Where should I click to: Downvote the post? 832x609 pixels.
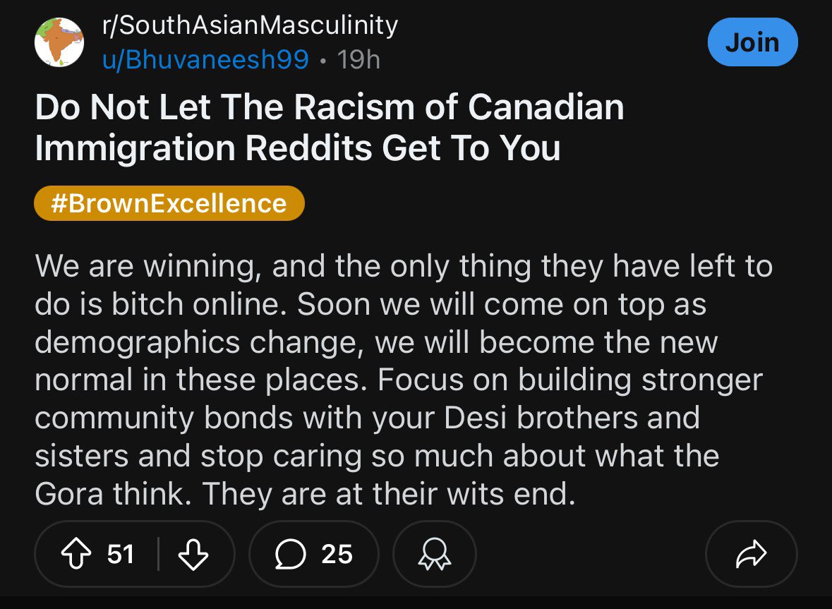(x=193, y=554)
